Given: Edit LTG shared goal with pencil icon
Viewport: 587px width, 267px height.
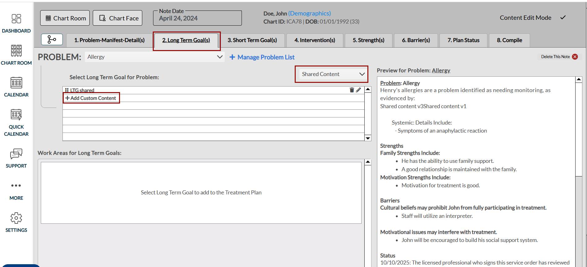Looking at the screenshot, I should click(x=358, y=90).
